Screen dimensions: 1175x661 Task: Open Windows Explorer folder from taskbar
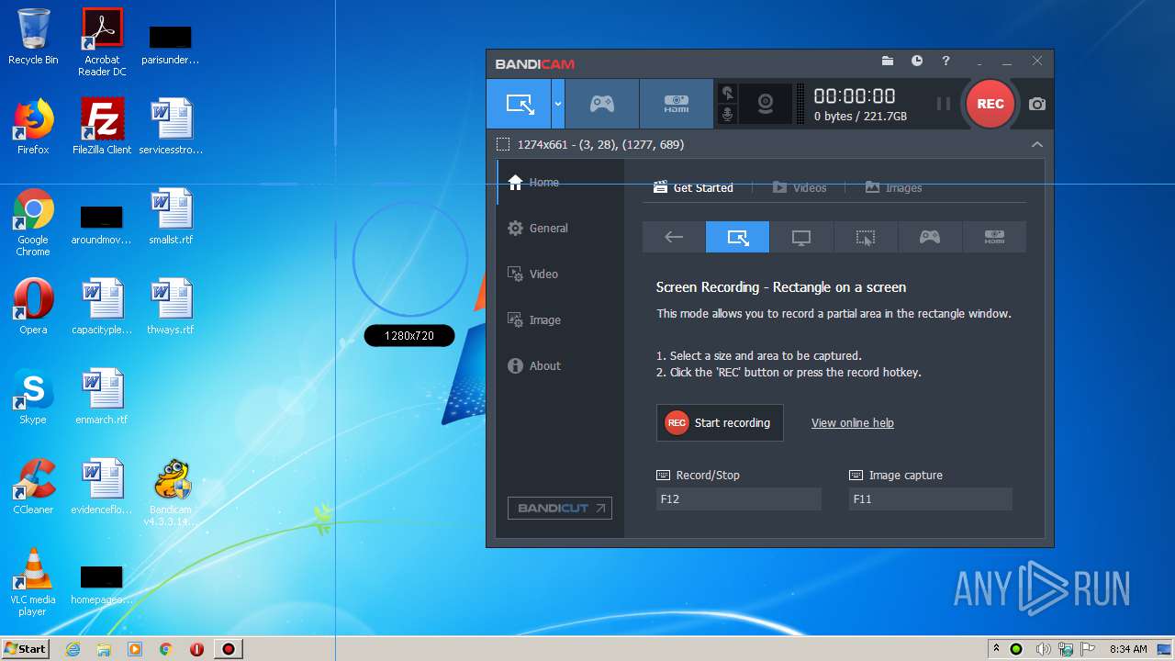(104, 649)
